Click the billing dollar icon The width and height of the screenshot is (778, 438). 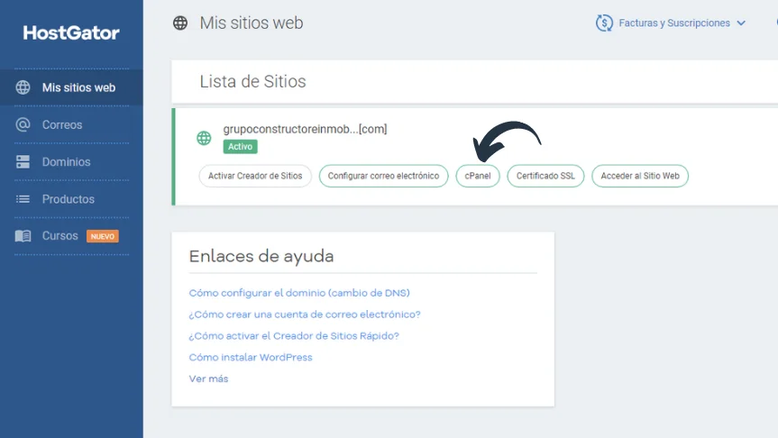pos(604,23)
